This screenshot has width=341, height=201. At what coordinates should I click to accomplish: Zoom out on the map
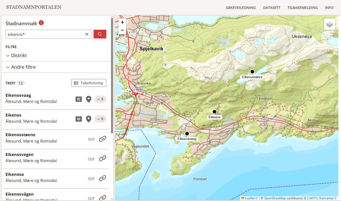[122, 30]
